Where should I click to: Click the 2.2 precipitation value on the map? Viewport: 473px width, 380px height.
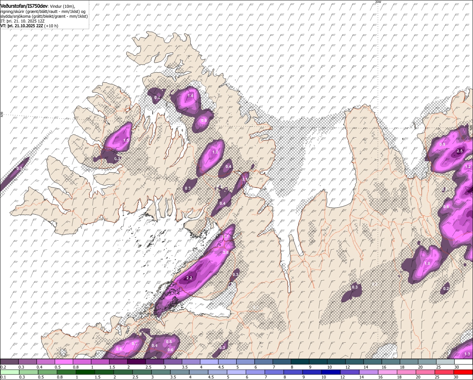tap(189, 278)
